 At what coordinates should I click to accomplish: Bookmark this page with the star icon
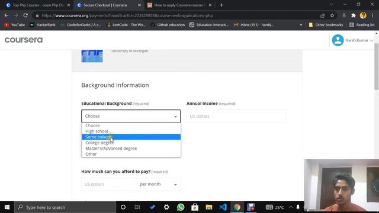pos(332,15)
